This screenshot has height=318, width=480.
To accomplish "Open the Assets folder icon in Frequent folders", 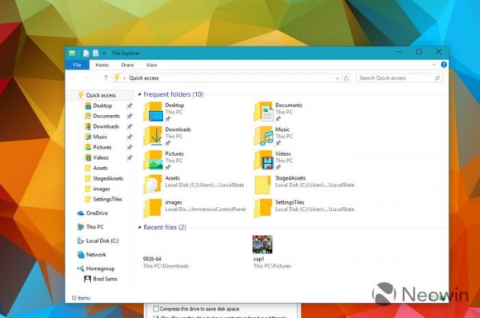I will 153,185.
